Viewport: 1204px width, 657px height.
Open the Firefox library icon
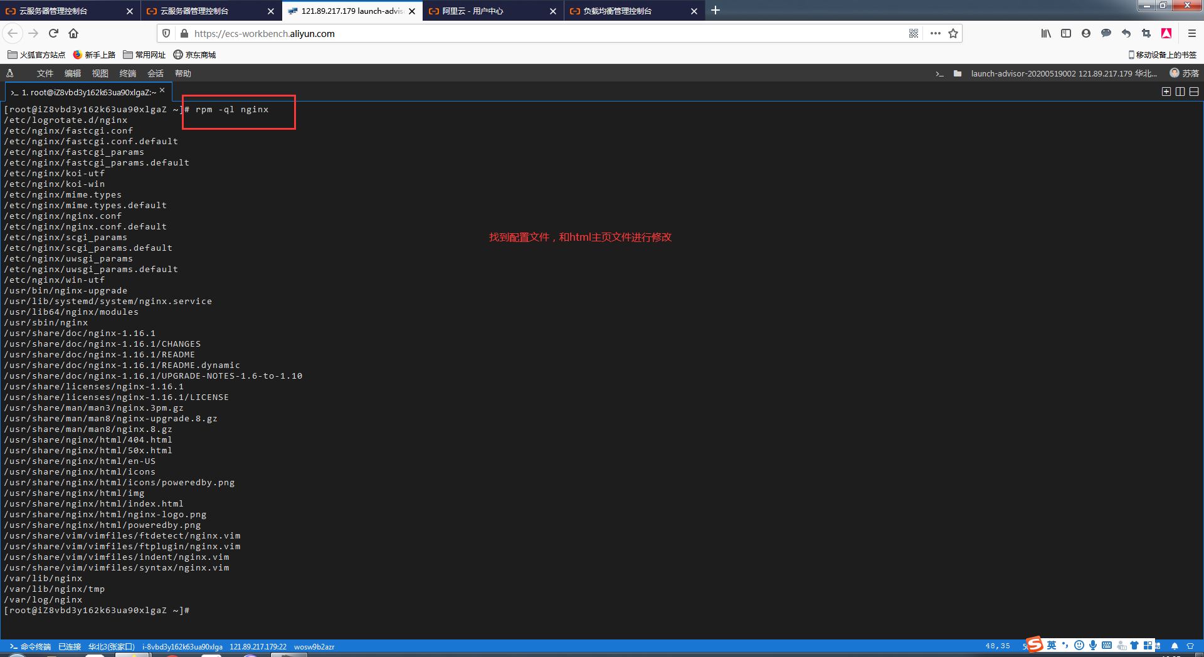(x=1046, y=33)
